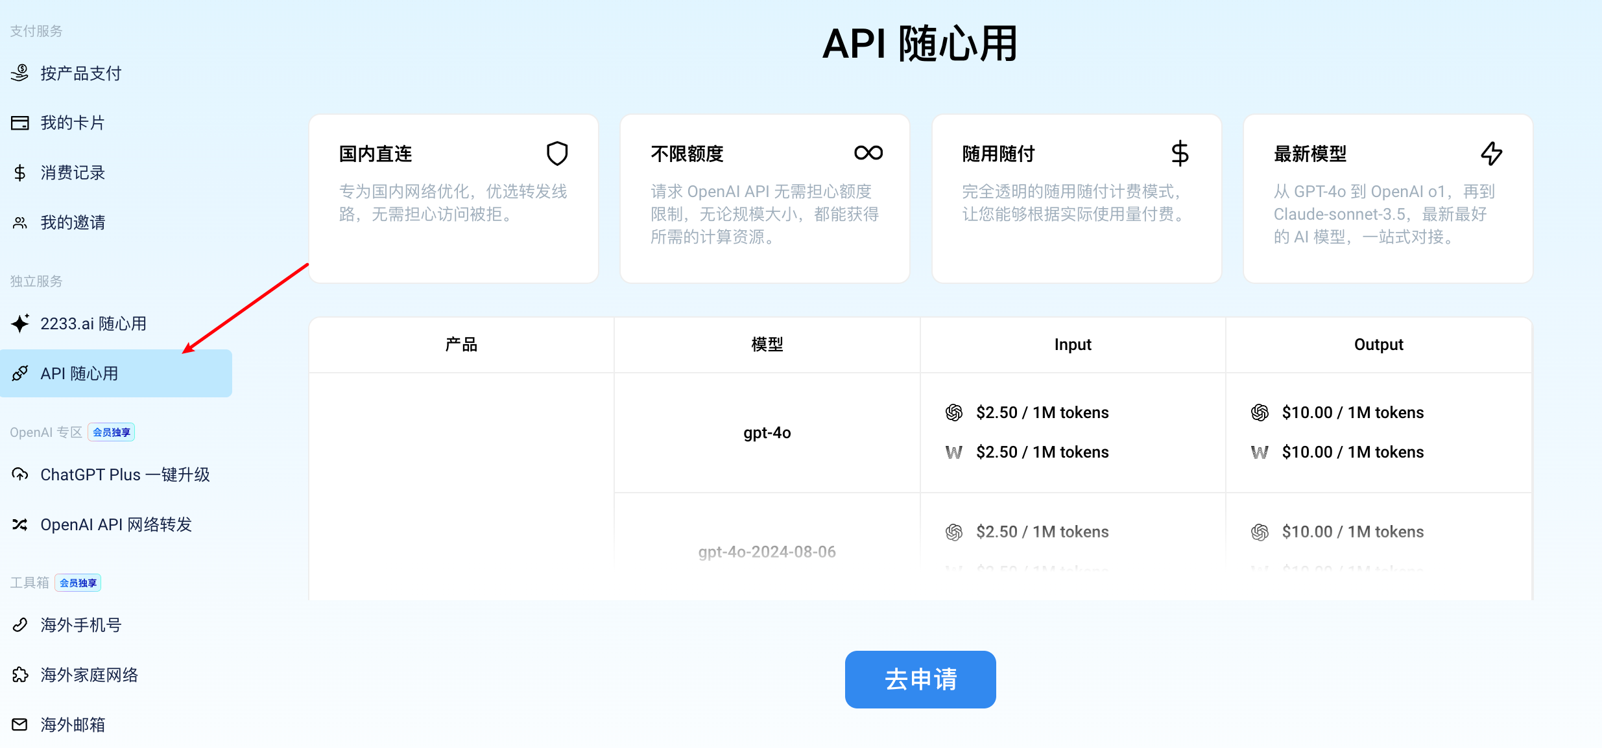
Task: Click the 去申请 button
Action: pos(920,679)
